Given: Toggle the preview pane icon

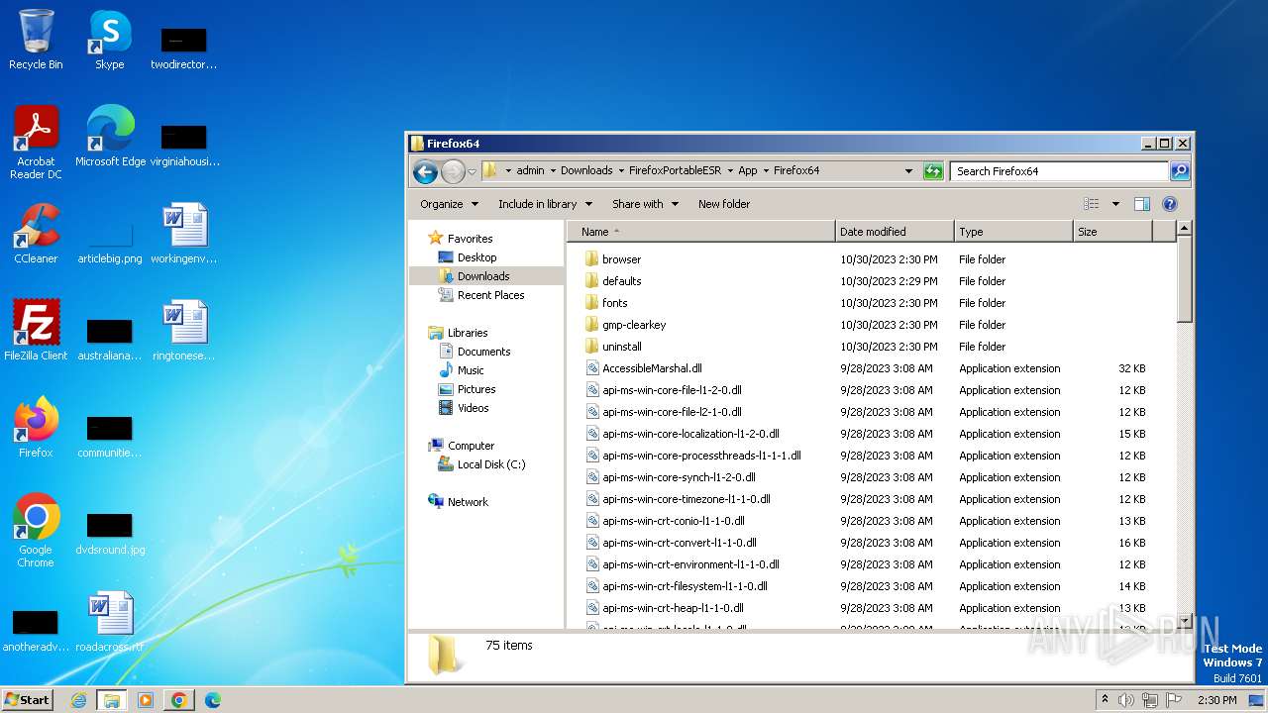Looking at the screenshot, I should [1141, 204].
